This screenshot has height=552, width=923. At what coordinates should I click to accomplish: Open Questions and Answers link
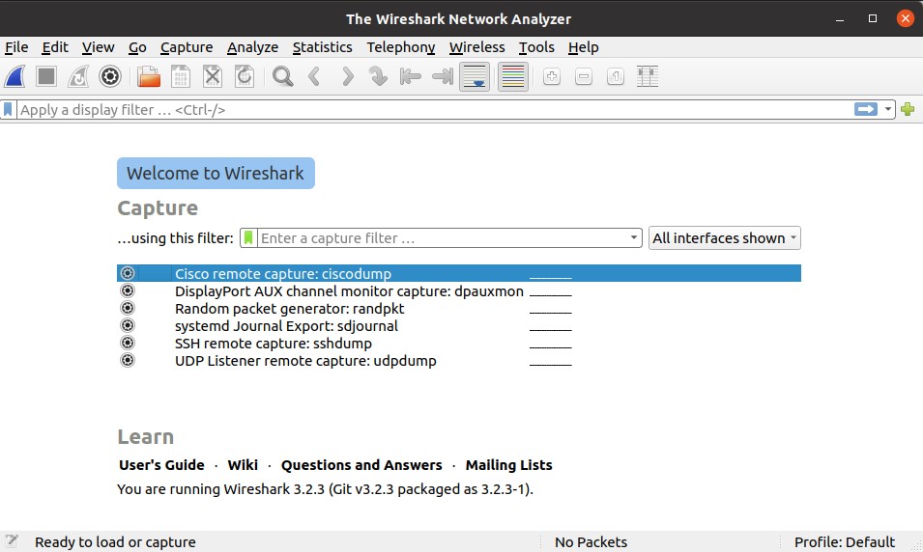pos(361,465)
